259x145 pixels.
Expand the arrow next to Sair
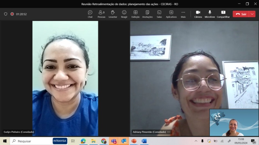[252, 14]
